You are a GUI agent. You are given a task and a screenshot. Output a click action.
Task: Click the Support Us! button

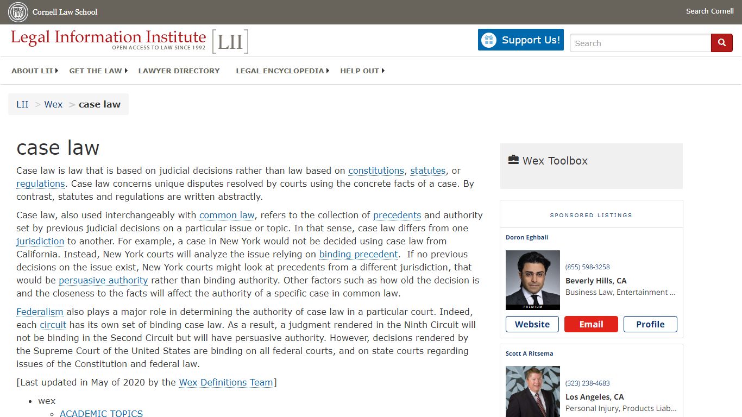tap(521, 40)
